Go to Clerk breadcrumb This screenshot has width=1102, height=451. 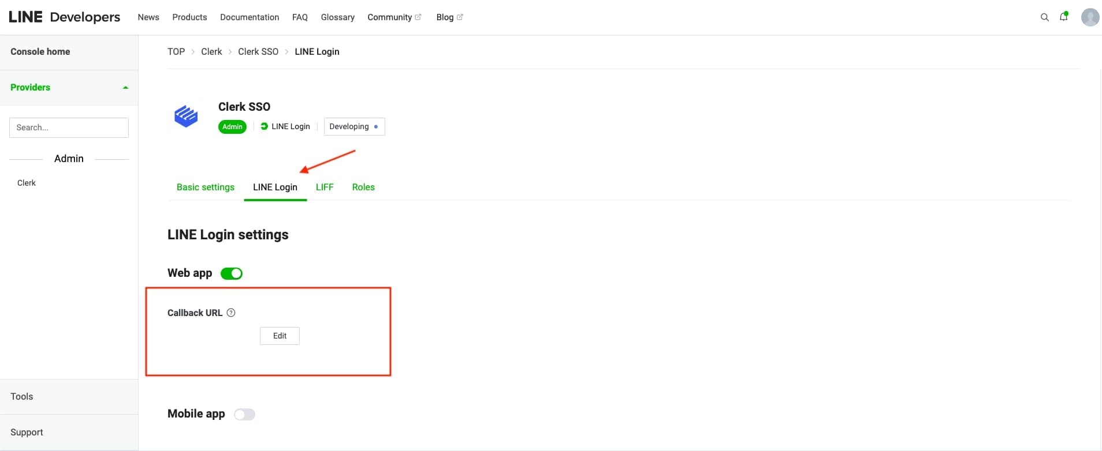211,52
